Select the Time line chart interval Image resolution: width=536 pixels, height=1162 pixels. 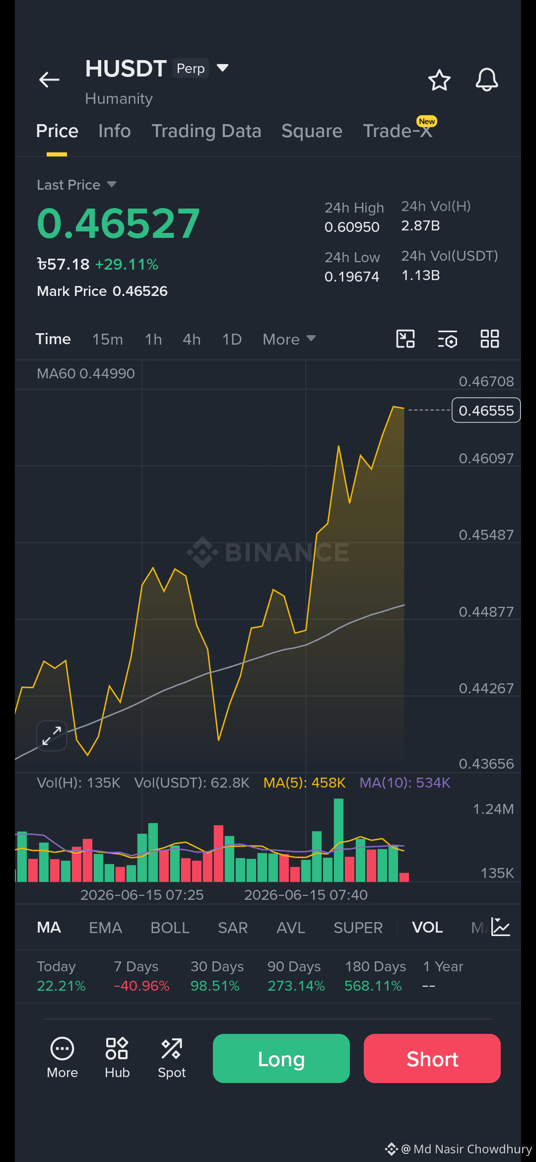coord(53,339)
